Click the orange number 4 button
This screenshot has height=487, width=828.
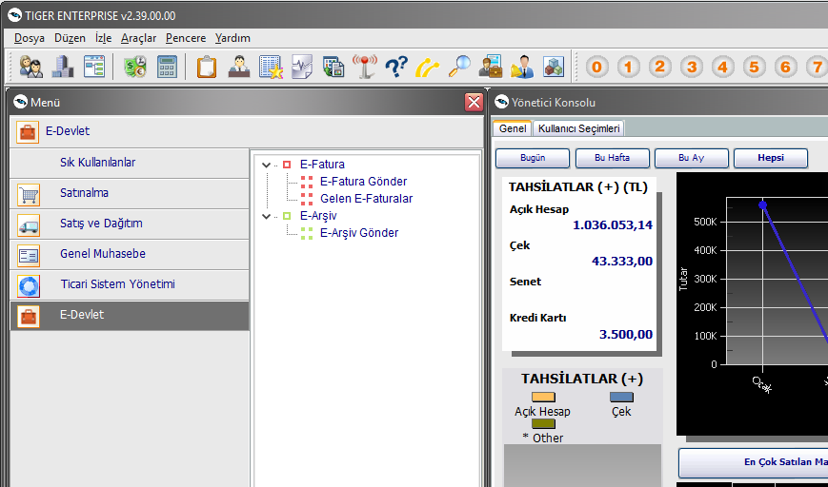tap(723, 67)
